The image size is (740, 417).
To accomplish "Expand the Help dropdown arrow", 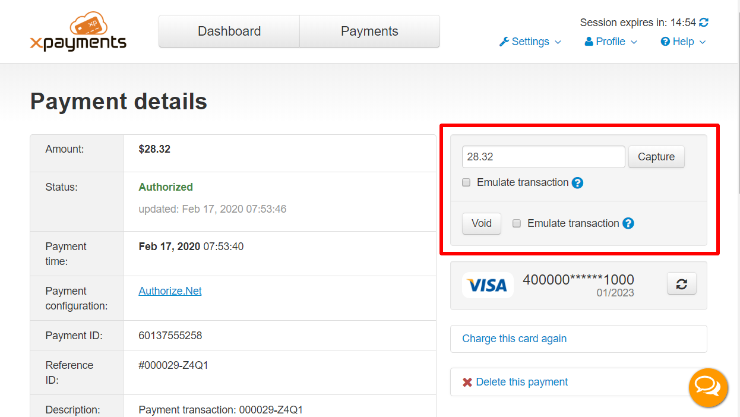I will click(703, 42).
